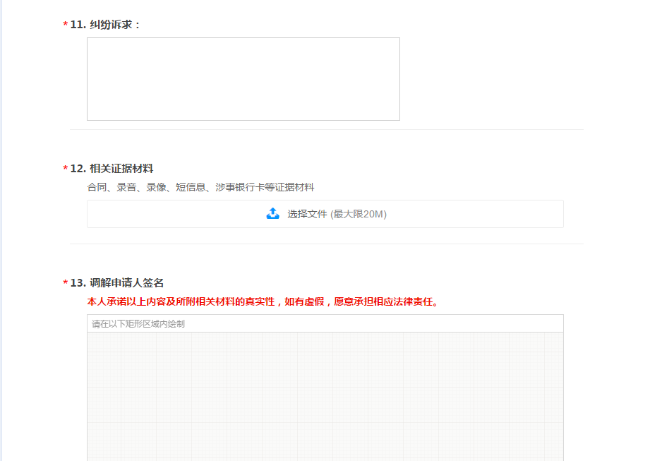Focus the 纠纷诉求 text area
The width and height of the screenshot is (650, 461).
coord(243,79)
